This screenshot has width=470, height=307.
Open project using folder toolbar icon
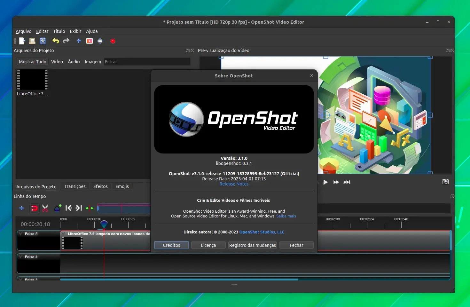pos(32,41)
